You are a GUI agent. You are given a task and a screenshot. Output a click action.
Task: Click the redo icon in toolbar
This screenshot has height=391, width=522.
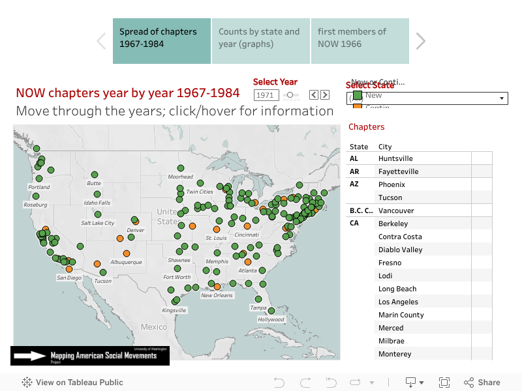coord(305,383)
